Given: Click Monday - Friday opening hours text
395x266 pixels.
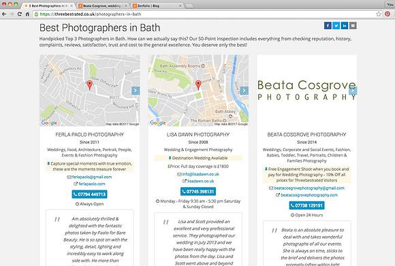Looking at the screenshot, I should [198, 204].
